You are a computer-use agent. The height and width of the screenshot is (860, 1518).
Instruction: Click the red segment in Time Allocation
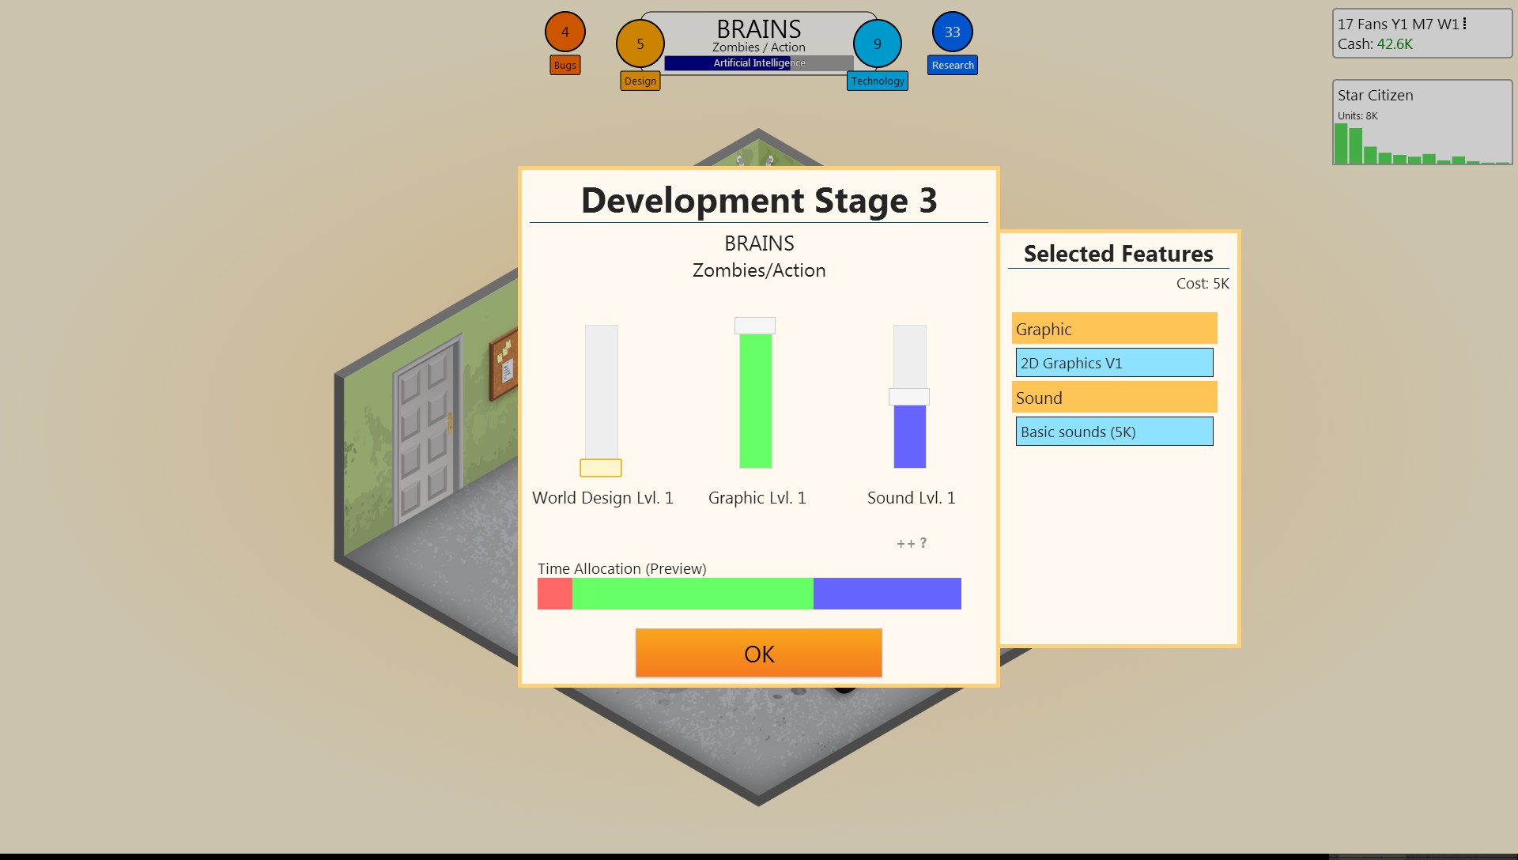coord(554,594)
